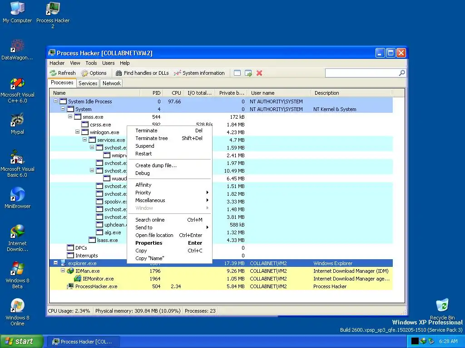The image size is (465, 348).
Task: Open DataWagon desktop shortcut
Action: [x=17, y=50]
